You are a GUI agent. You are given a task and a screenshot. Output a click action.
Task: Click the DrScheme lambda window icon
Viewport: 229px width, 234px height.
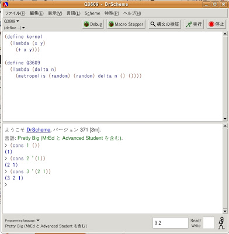(x=6, y=4)
